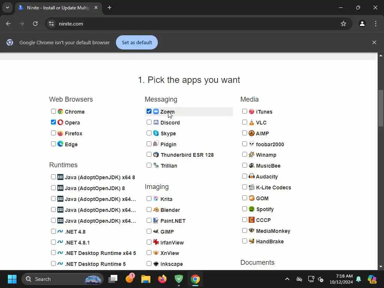The width and height of the screenshot is (384, 288).
Task: Open the Chrome profile button
Action: (362, 24)
